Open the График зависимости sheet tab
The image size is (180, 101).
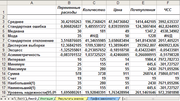point(103,99)
